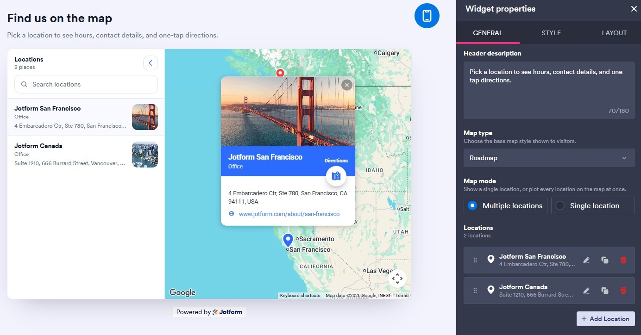
Task: Delete the Jotform Canada location
Action: coord(623,291)
